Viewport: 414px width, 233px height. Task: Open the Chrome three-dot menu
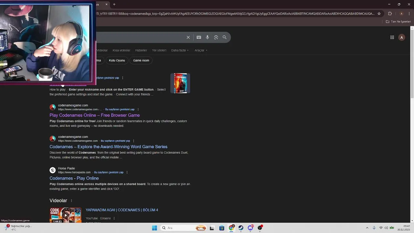[x=409, y=14]
